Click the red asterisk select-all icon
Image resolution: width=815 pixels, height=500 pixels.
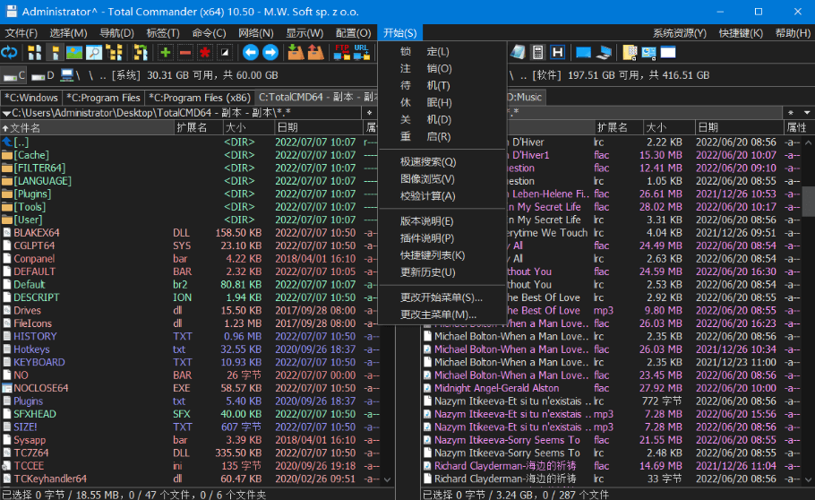205,53
